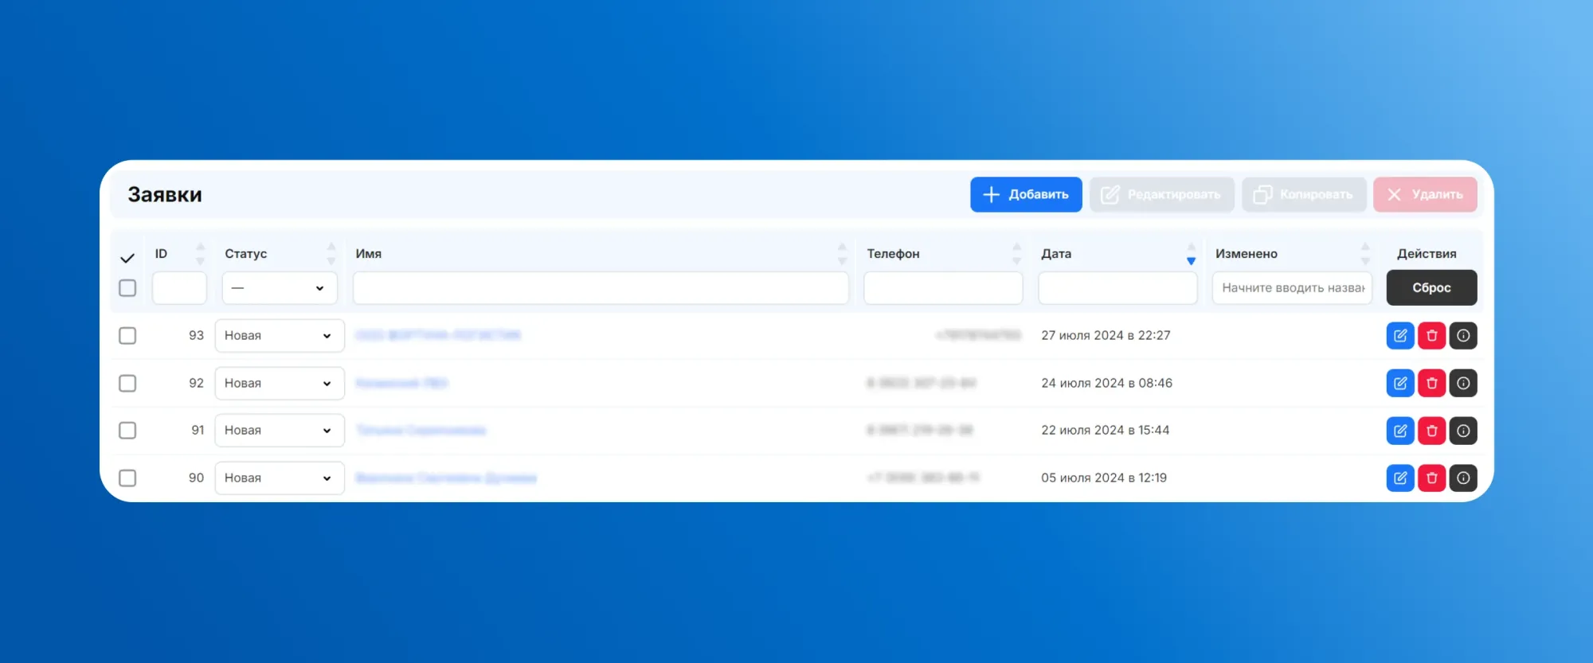This screenshot has width=1593, height=663.
Task: Edit the request with ID 91
Action: [x=1400, y=431]
